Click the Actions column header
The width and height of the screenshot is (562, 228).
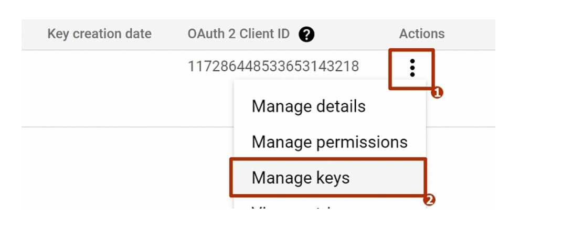(422, 34)
